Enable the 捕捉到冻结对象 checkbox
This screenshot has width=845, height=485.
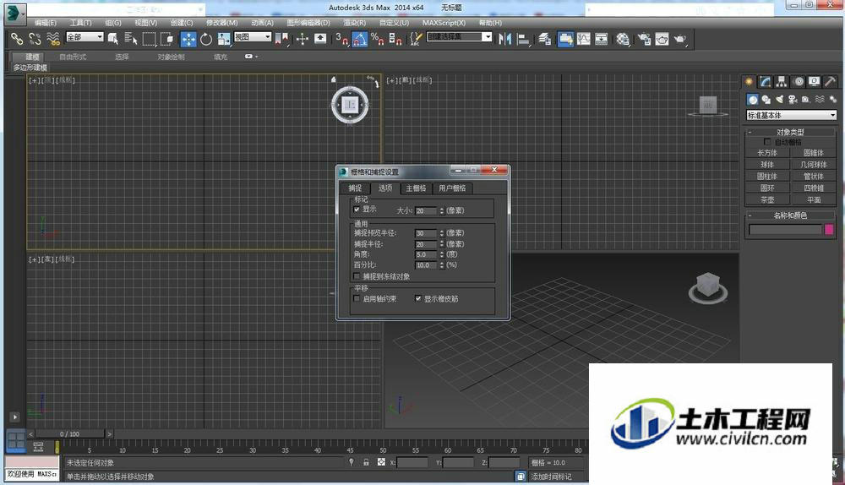pyautogui.click(x=357, y=276)
